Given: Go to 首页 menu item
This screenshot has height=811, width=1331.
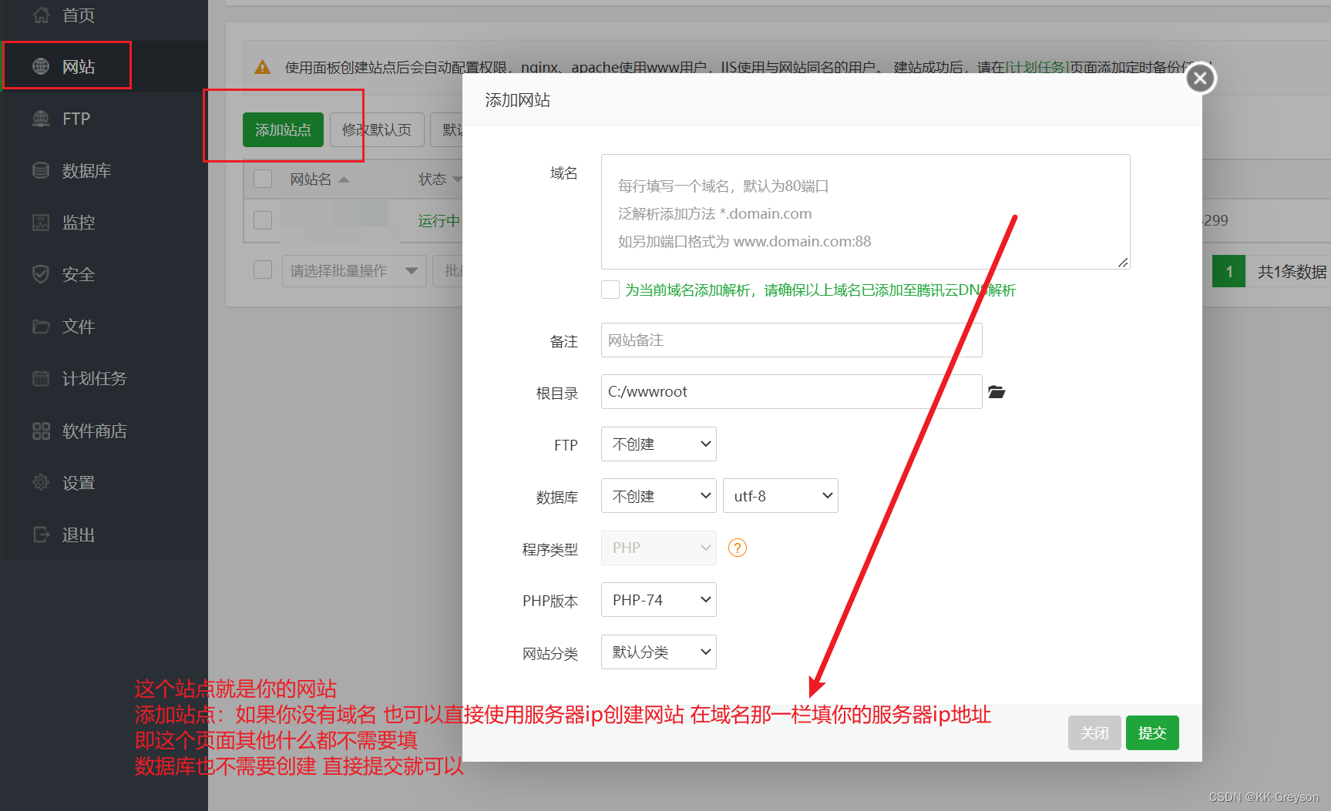Looking at the screenshot, I should click(x=79, y=15).
